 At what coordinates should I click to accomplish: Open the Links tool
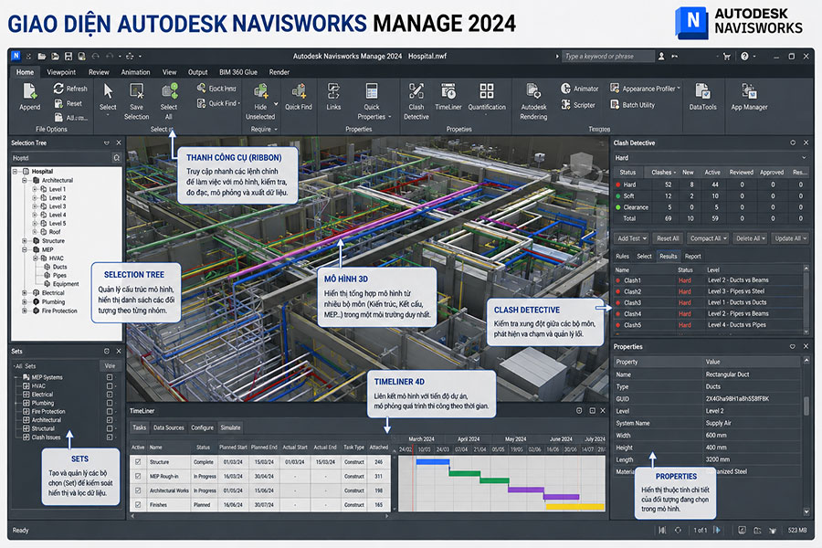333,97
